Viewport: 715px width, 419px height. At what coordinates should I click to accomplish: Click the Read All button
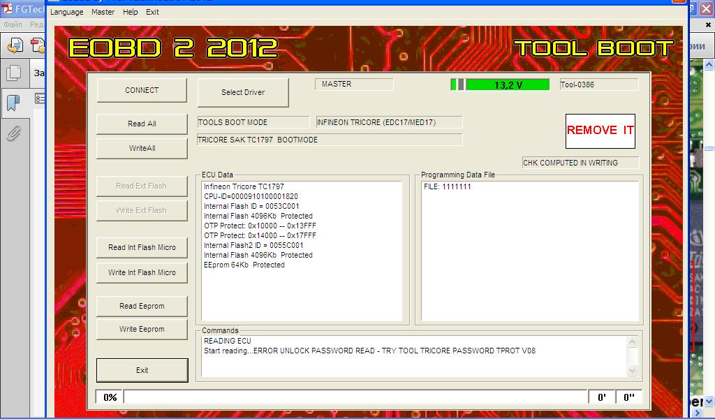(x=142, y=124)
